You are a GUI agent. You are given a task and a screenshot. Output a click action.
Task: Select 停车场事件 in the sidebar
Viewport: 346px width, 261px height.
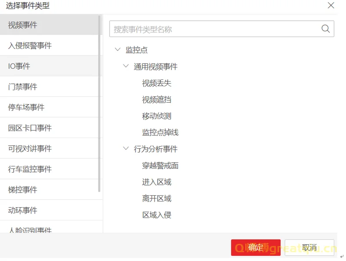(x=27, y=108)
